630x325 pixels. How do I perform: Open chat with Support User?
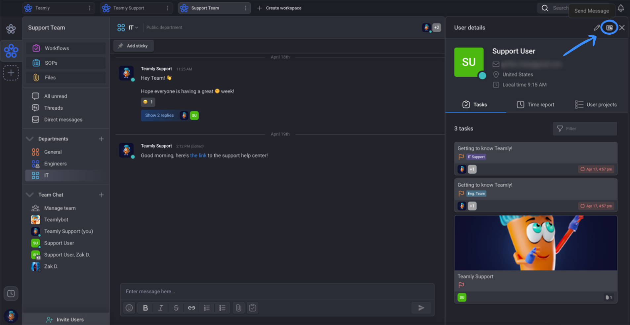59,243
